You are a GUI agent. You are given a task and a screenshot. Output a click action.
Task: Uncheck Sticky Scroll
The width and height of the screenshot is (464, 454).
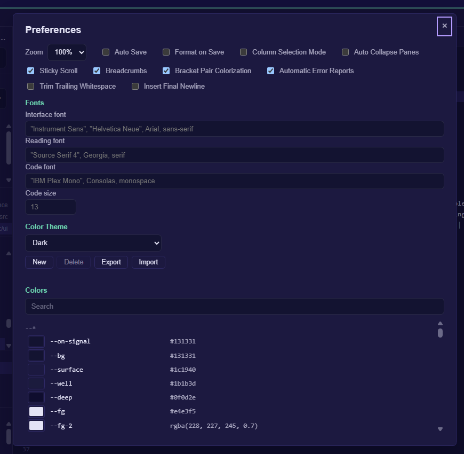(x=30, y=71)
